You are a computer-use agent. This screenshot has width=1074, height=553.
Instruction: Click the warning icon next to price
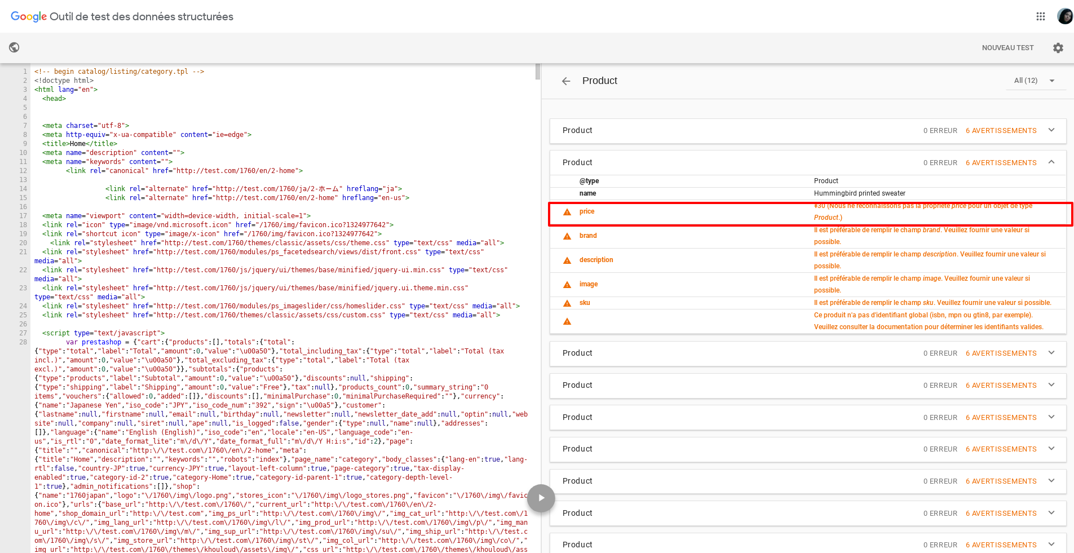coord(567,213)
